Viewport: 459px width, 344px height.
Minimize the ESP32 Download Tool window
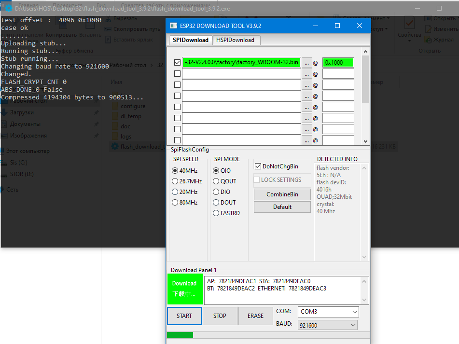pyautogui.click(x=316, y=26)
